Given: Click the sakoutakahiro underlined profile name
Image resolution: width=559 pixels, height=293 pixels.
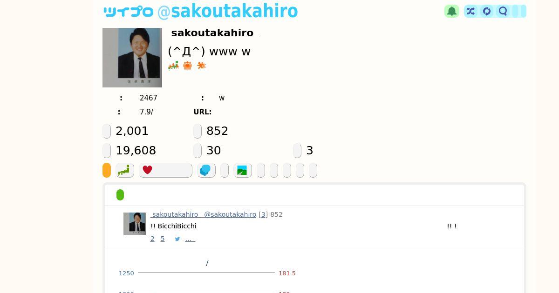Looking at the screenshot, I should click(x=213, y=33).
